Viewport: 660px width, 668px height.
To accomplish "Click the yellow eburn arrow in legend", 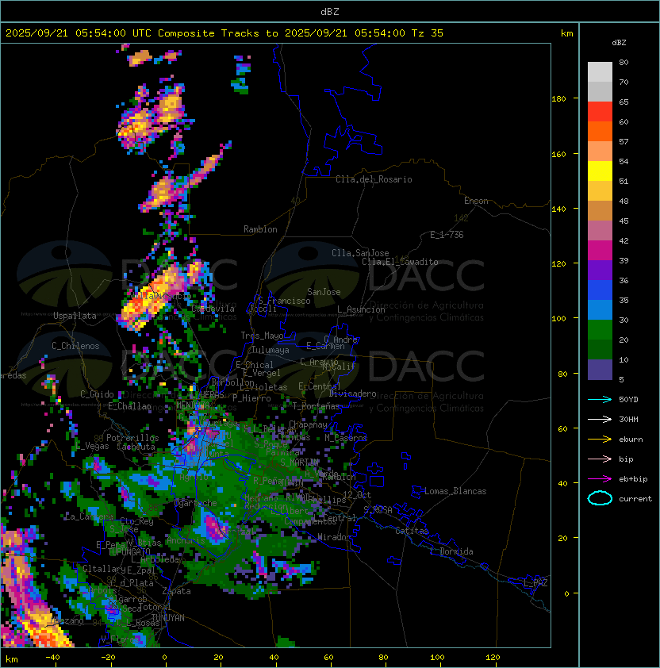I will coord(600,440).
